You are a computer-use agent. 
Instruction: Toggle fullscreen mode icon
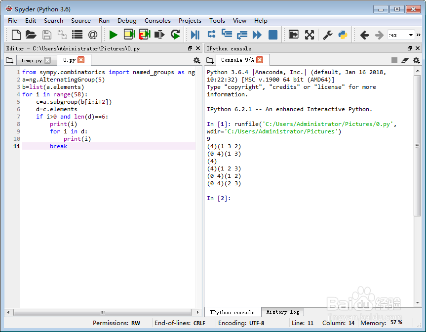tap(309, 35)
